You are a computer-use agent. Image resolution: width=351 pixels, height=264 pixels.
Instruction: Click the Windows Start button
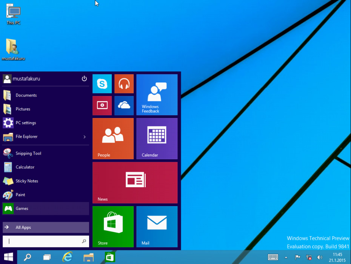[x=9, y=257]
